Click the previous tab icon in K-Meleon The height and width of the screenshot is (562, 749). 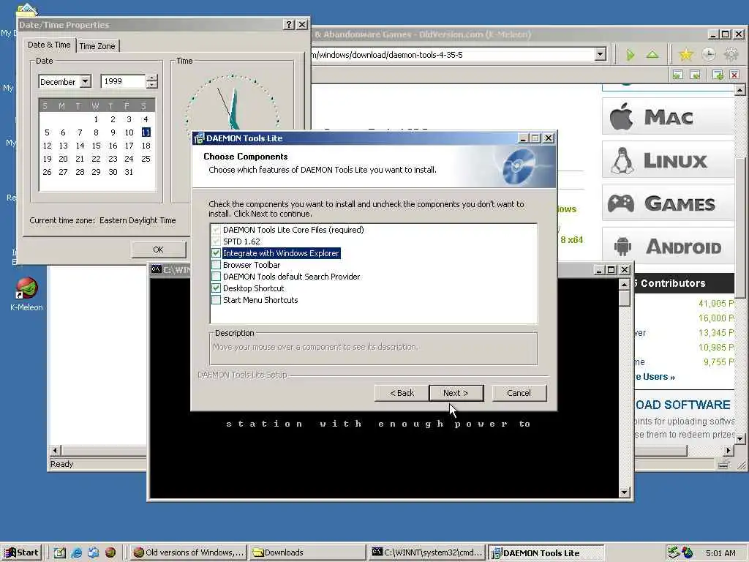pos(678,75)
